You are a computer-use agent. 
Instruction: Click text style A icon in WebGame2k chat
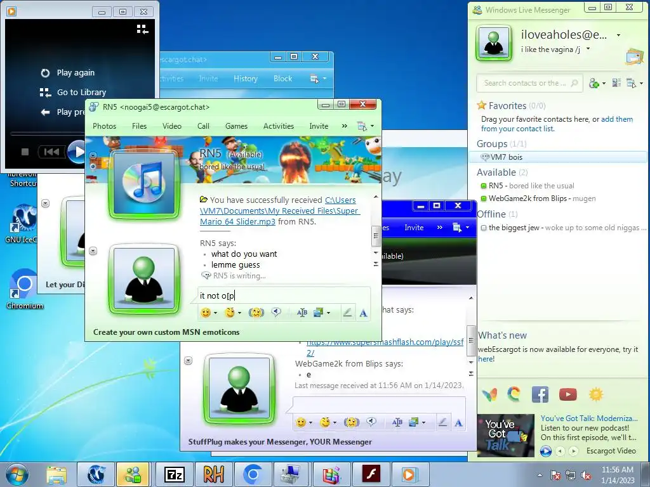coord(458,423)
